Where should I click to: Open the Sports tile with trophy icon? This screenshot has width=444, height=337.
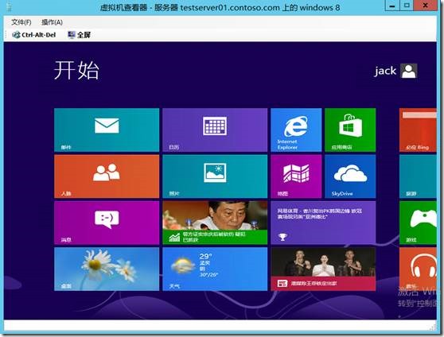coord(323,223)
